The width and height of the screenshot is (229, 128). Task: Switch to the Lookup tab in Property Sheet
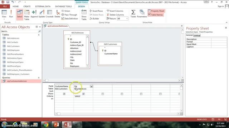197,36
